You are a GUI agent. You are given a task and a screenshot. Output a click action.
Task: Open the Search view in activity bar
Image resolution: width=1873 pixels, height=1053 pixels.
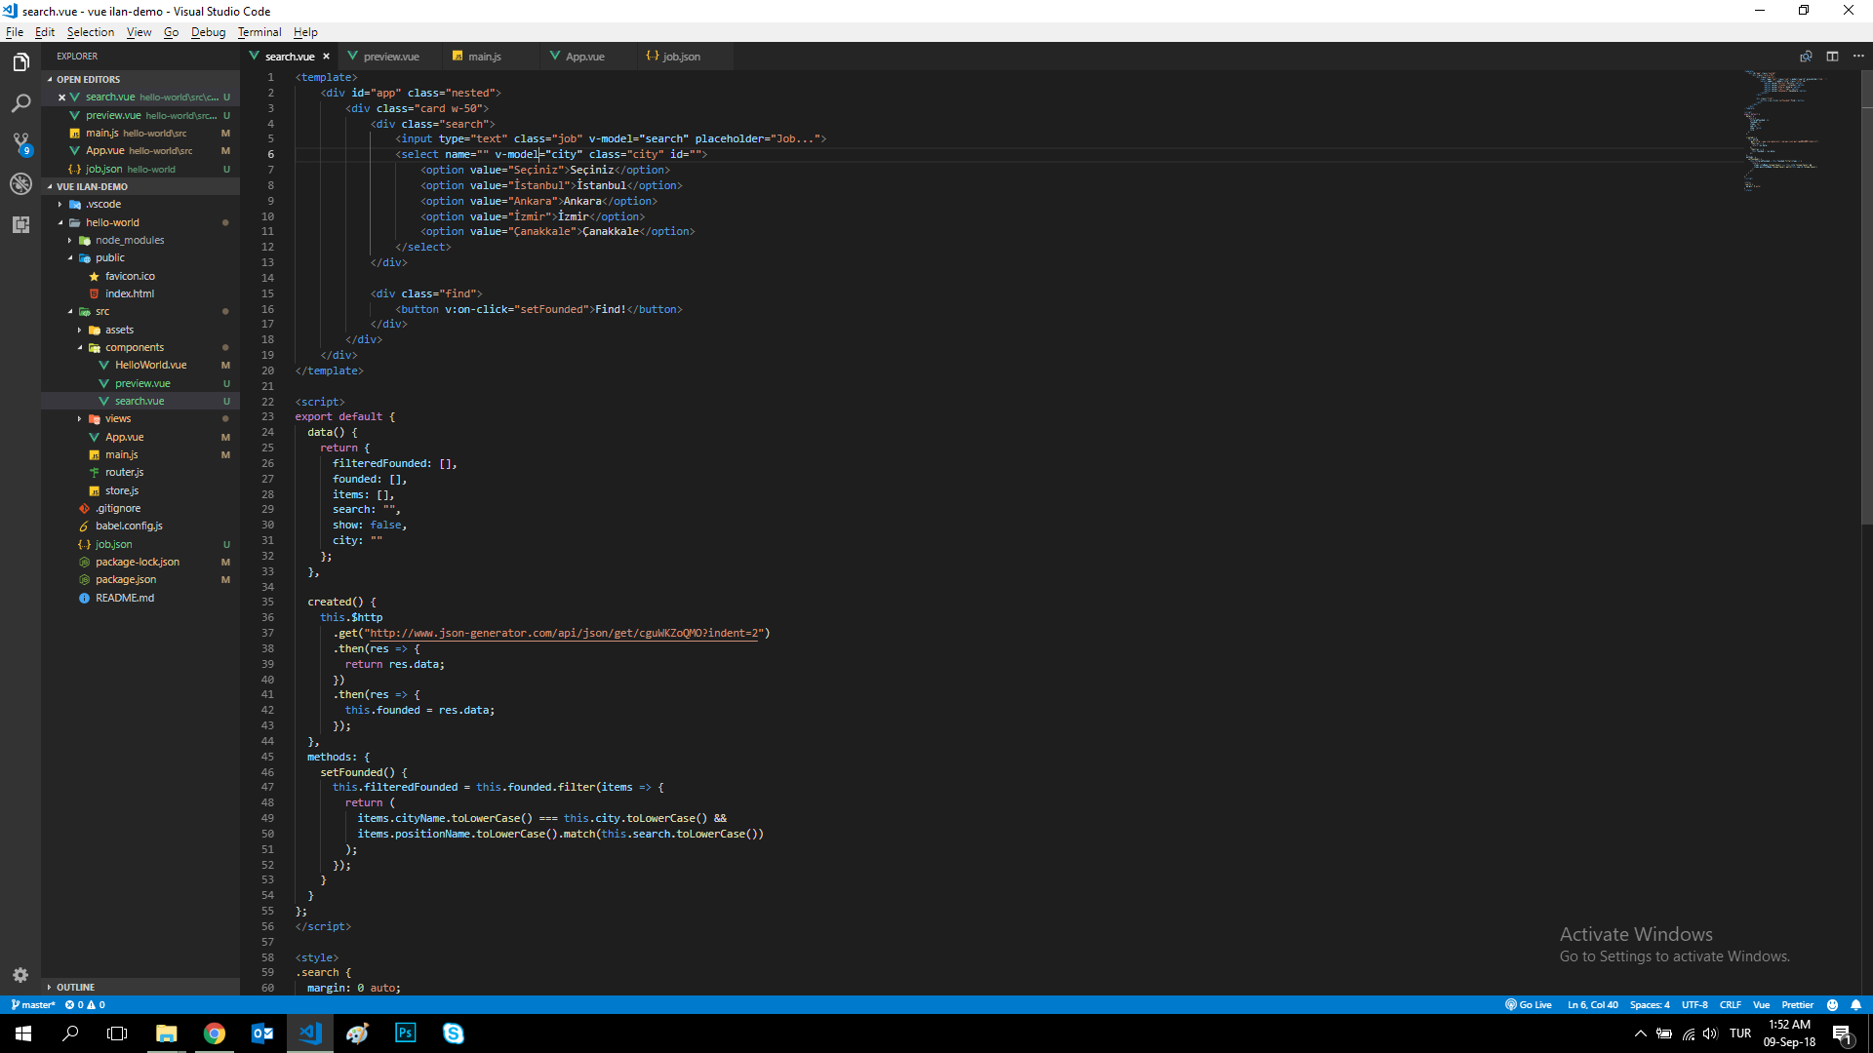point(20,103)
